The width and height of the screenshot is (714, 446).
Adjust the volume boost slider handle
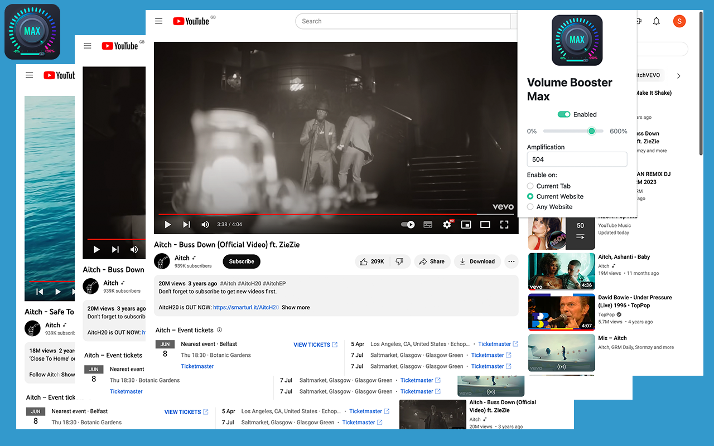591,131
